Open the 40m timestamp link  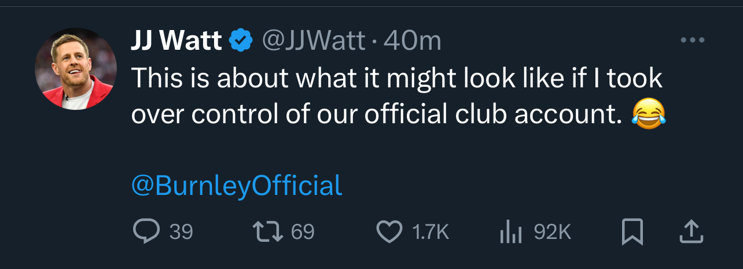tap(413, 40)
